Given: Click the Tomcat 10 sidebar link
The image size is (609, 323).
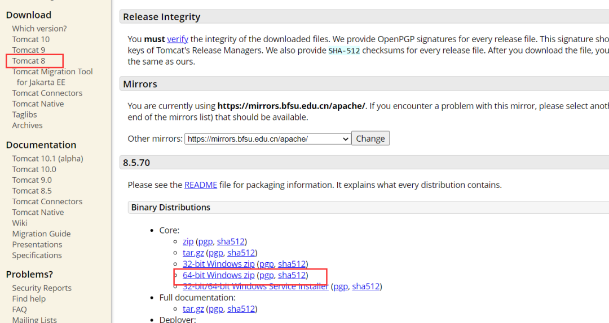Looking at the screenshot, I should pos(31,39).
